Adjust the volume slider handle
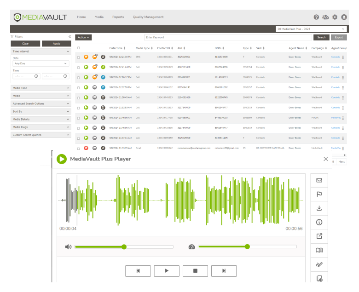Image resolution: width=359 pixels, height=292 pixels. 124,247
